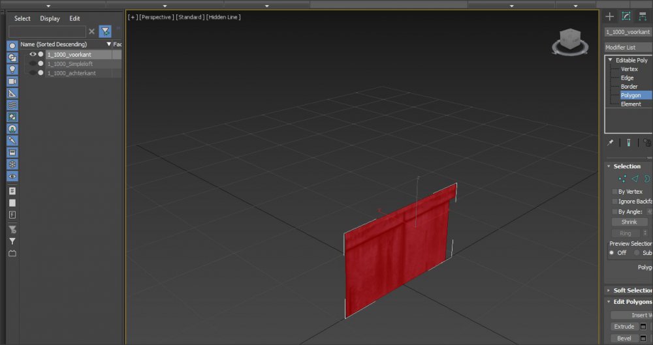Toggle the Display Geometry filter icon
Screen dimensions: 653x345
tap(12, 46)
